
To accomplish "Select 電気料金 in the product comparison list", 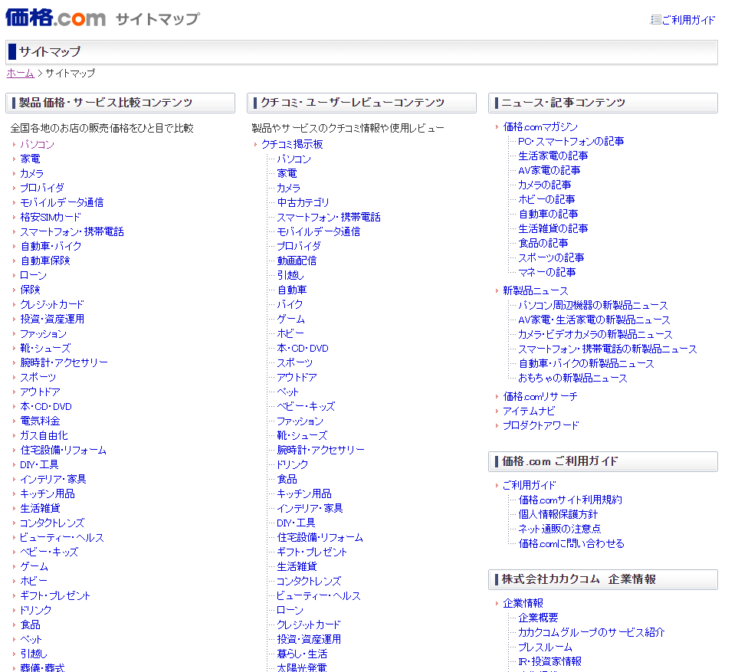I will [x=40, y=421].
